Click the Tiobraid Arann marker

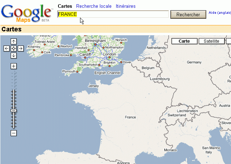click(x=45, y=44)
